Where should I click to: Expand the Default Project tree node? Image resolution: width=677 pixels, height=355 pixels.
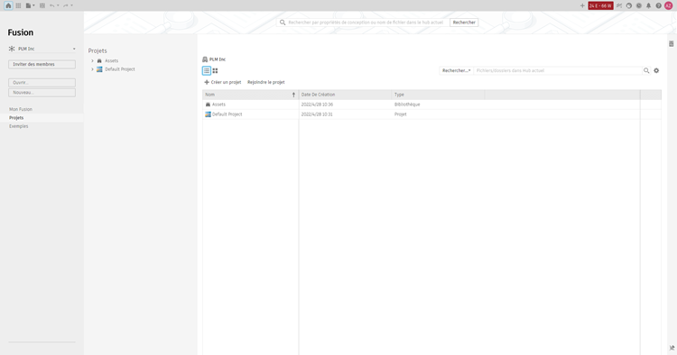[x=92, y=69]
